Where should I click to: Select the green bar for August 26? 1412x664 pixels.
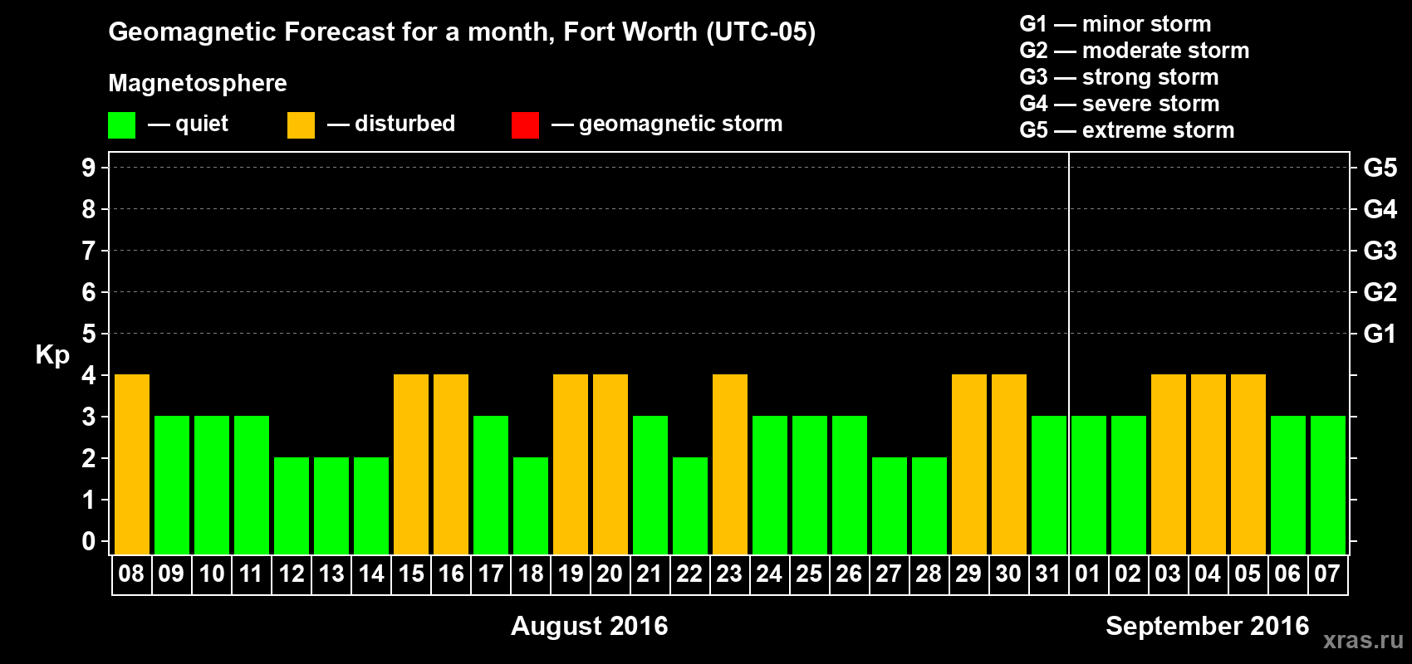[850, 485]
